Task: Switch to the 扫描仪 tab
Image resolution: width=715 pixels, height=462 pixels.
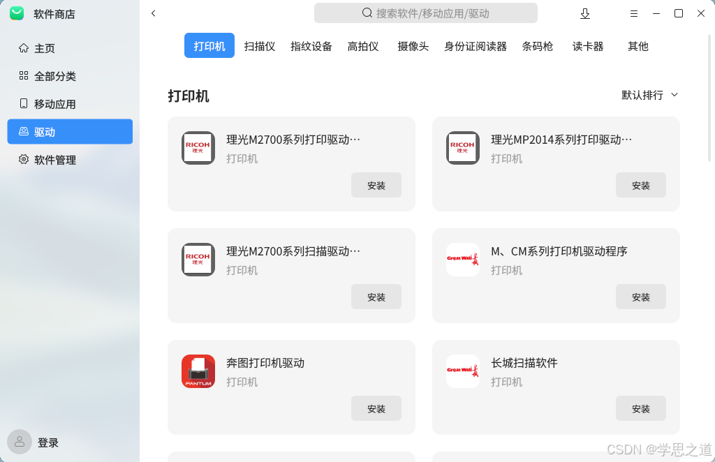Action: pyautogui.click(x=260, y=46)
